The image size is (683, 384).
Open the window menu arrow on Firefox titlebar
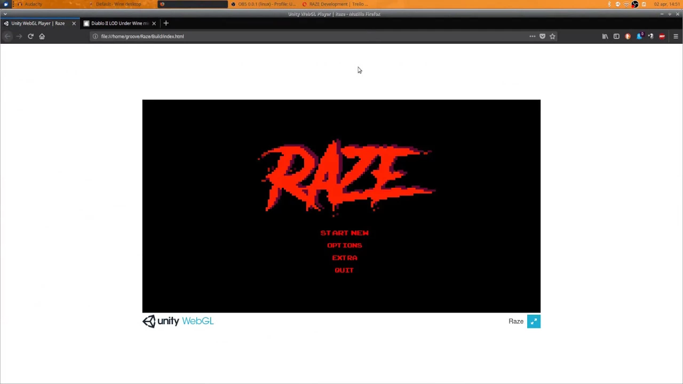(5, 14)
